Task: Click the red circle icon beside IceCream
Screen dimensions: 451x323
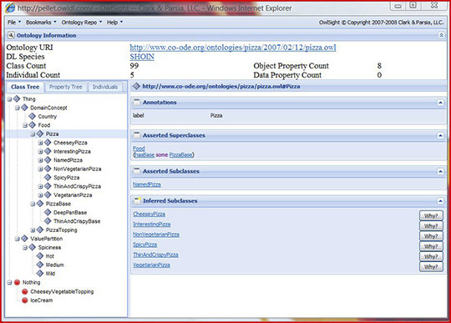Action: 25,300
